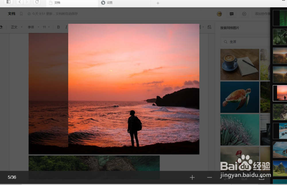The width and height of the screenshot is (287, 185).
Task: Go back with the browser back arrow
Action: pos(20,2)
